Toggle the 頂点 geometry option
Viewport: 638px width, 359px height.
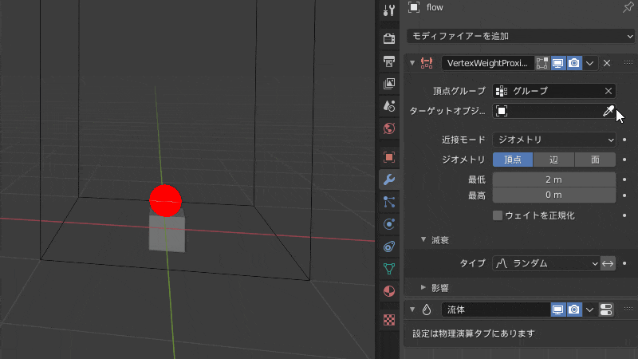(x=513, y=160)
